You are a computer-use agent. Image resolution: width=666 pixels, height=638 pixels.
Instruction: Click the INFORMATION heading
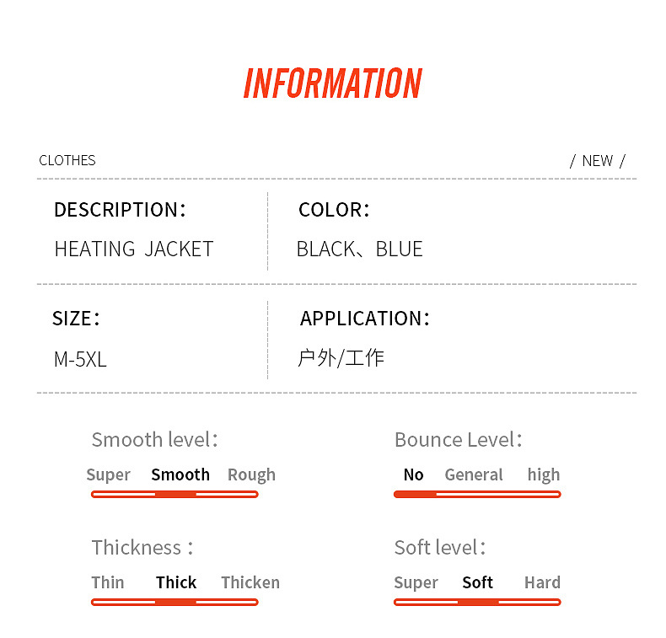(x=332, y=83)
